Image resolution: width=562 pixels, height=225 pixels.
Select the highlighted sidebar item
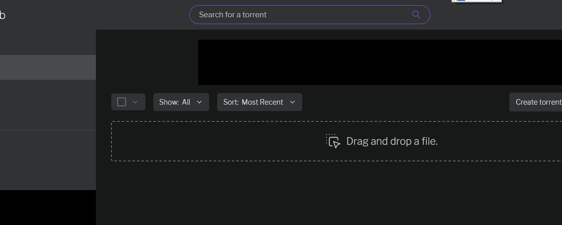click(x=48, y=67)
